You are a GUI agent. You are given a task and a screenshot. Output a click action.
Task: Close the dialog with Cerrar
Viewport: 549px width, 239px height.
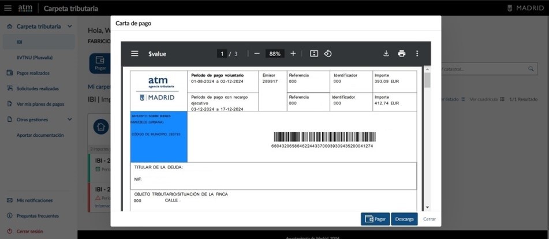(x=430, y=219)
